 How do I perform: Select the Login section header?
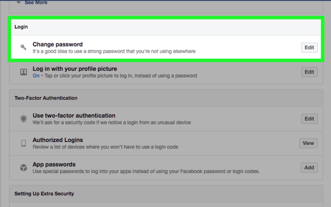click(x=21, y=27)
